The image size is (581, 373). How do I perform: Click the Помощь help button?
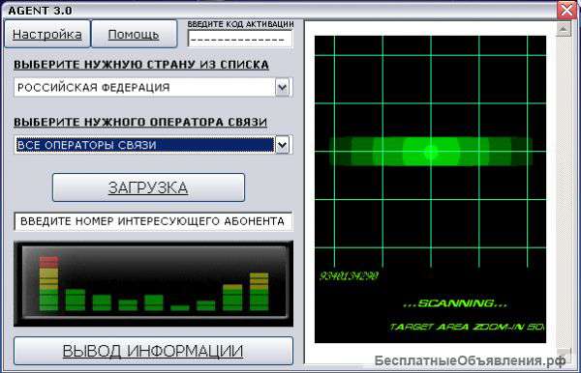[134, 34]
